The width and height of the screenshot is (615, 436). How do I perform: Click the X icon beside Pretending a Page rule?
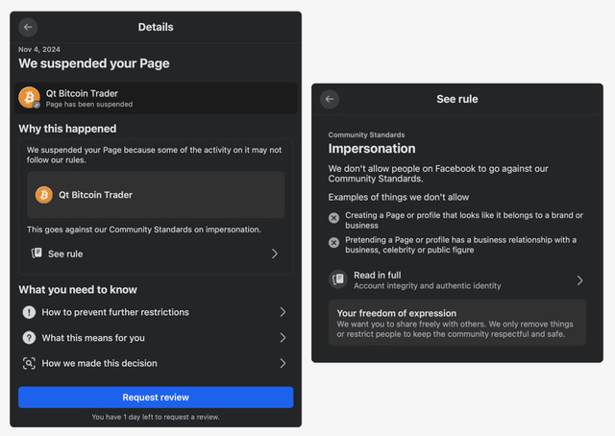(333, 243)
